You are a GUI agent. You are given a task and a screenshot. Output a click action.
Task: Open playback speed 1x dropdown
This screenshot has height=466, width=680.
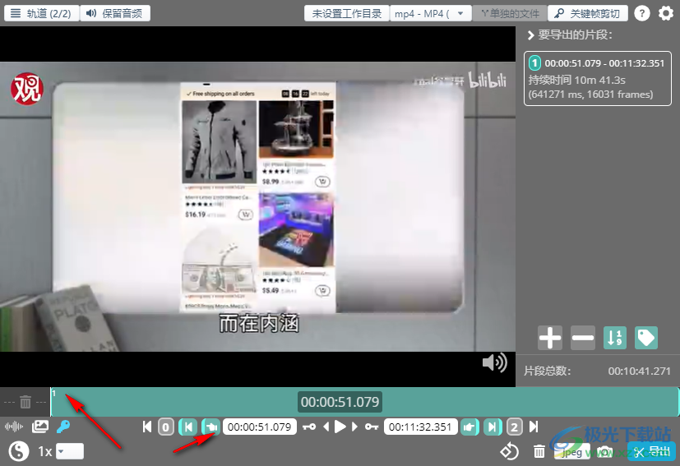[x=70, y=451]
